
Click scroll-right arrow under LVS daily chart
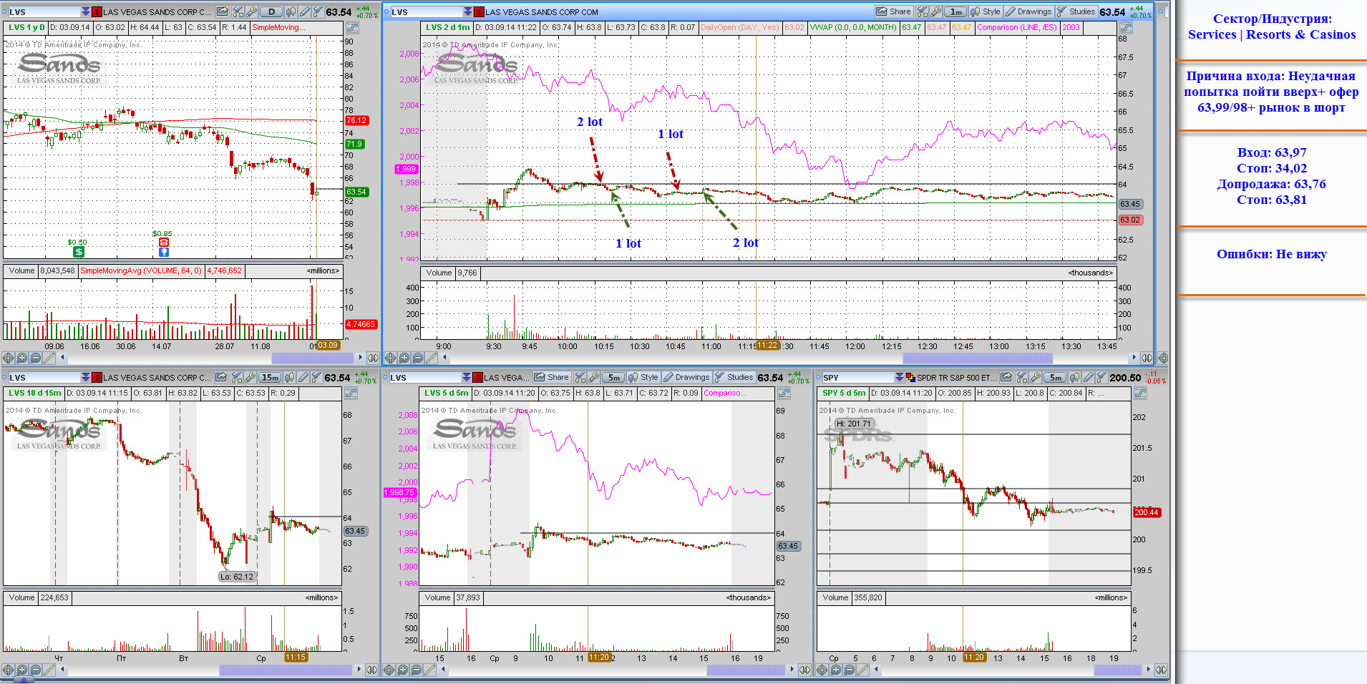359,358
